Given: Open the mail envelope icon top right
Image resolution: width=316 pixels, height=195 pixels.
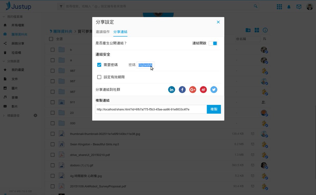Looking at the screenshot, I should [x=299, y=7].
